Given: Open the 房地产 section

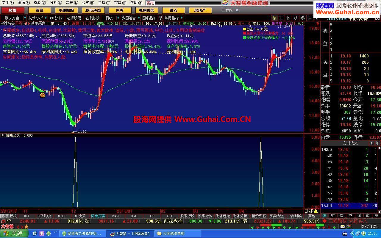Looking at the screenshot, I should (200, 10).
